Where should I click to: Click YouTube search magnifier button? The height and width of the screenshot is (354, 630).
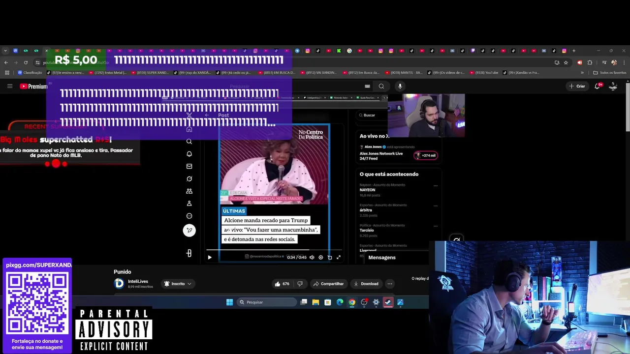(381, 86)
